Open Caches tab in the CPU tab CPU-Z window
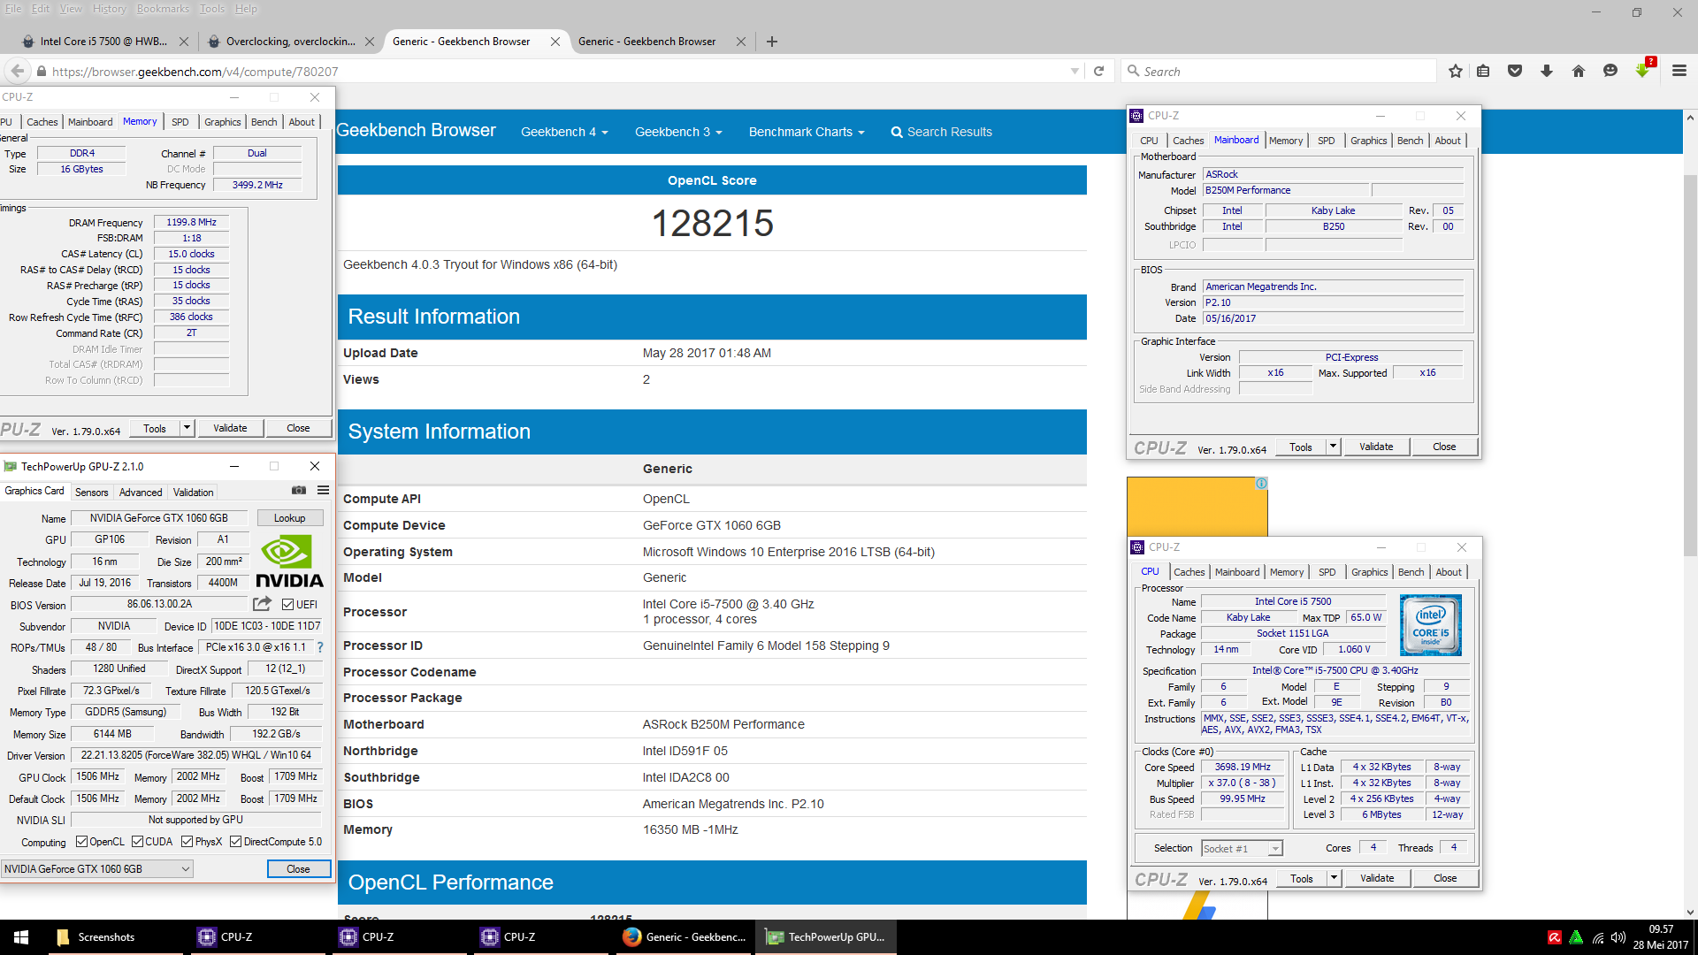 click(1189, 572)
